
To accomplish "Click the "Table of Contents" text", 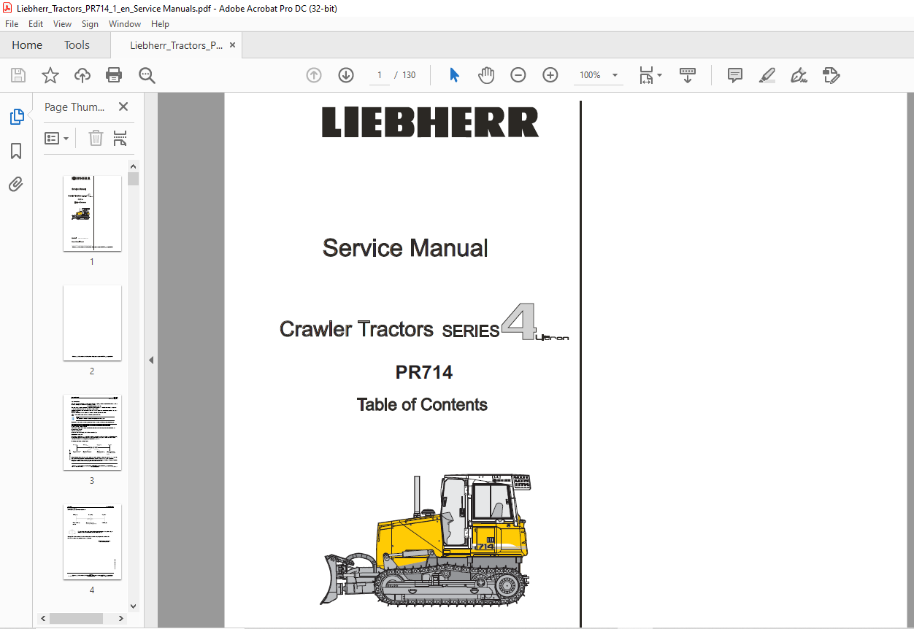I will pyautogui.click(x=422, y=404).
